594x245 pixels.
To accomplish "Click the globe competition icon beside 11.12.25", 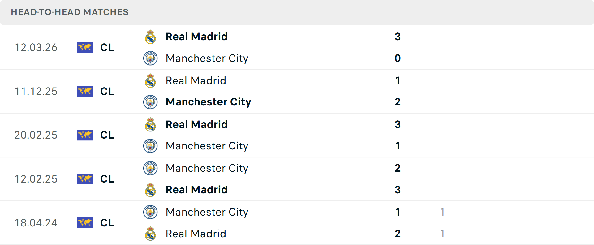I will pos(85,91).
